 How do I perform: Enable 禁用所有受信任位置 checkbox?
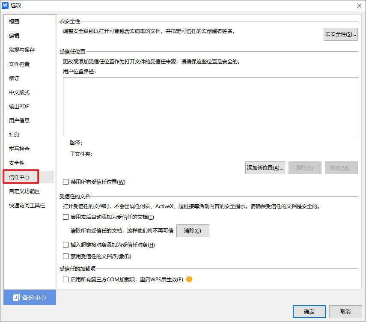point(66,182)
